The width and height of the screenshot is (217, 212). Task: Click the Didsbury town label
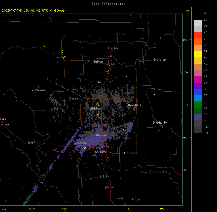pyautogui.click(x=96, y=109)
